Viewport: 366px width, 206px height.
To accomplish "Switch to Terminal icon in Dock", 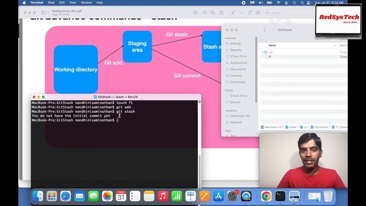I will point(280,196).
